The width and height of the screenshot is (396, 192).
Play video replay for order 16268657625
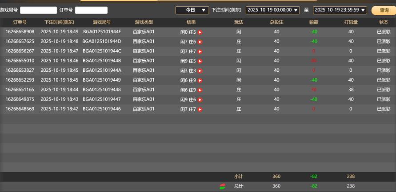point(200,42)
